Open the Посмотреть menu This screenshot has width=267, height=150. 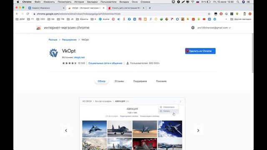(64, 2)
